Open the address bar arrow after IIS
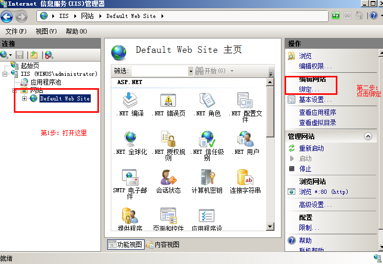Screen dimensions: 383x264 coord(75,16)
